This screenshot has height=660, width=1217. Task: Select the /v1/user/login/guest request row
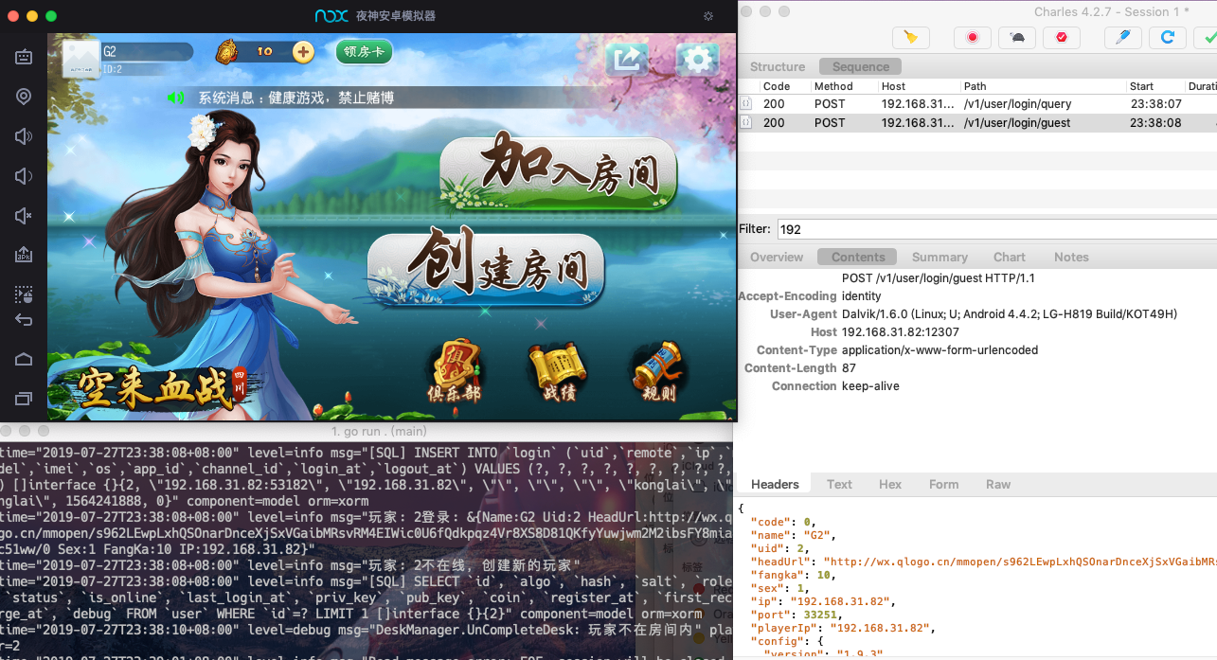977,122
